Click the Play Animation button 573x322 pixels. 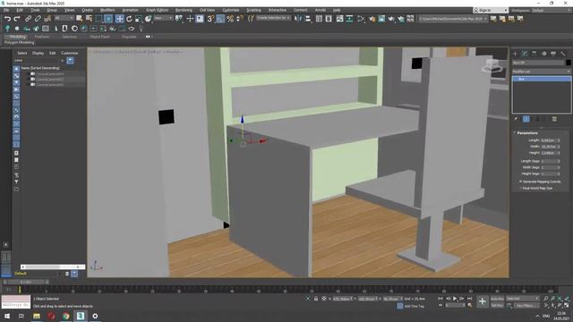[x=455, y=299]
